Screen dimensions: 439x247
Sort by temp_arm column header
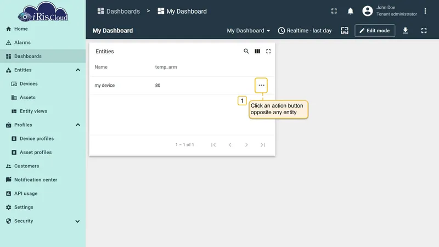[x=166, y=67]
